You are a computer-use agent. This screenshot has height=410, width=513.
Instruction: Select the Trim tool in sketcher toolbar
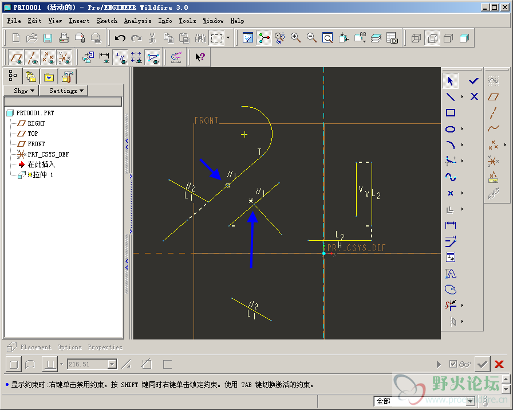451,306
